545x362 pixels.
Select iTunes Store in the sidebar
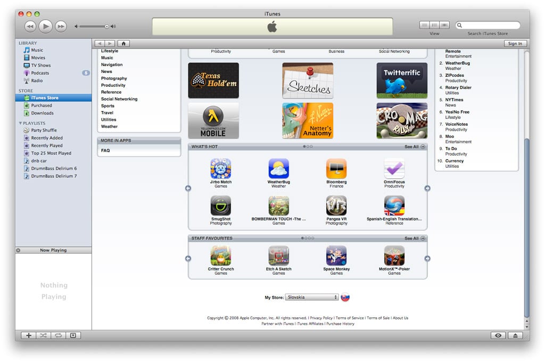coord(54,98)
